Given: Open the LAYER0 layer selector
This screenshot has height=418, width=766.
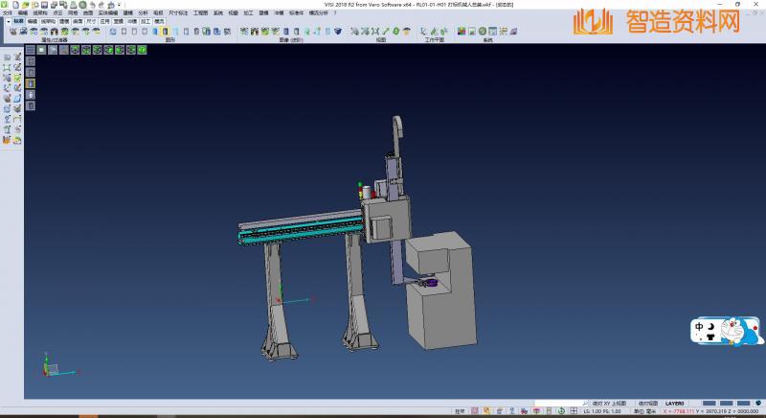Looking at the screenshot, I should [x=675, y=404].
